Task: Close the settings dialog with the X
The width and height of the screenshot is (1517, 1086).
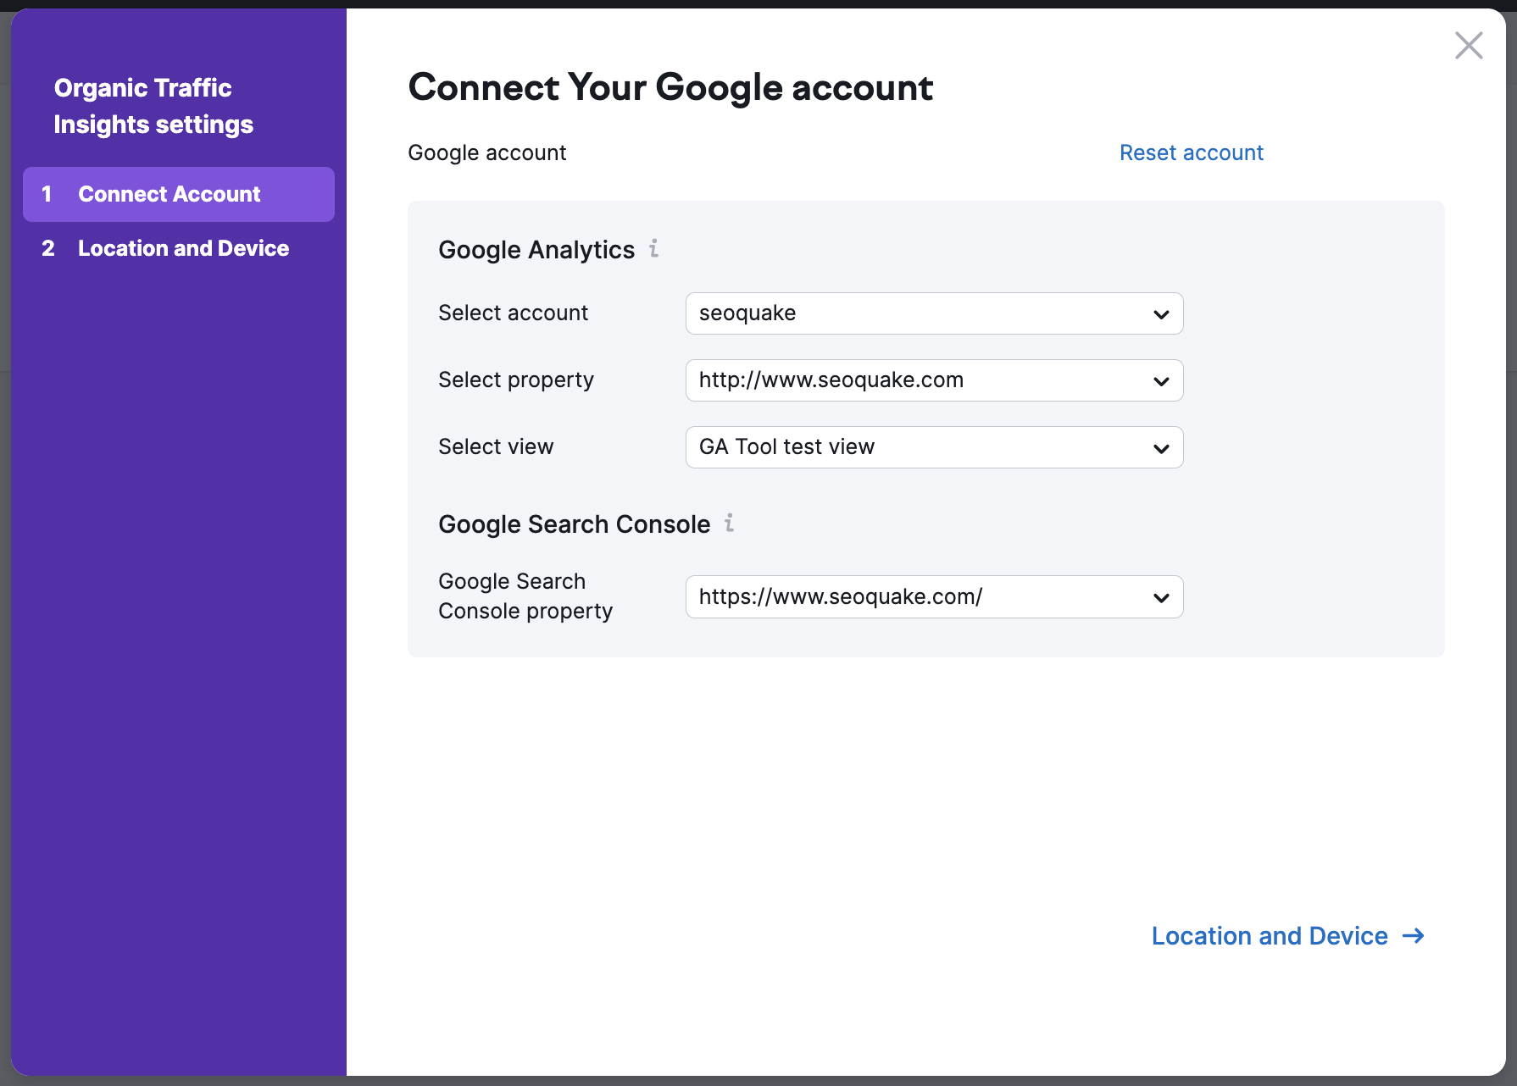Action: pyautogui.click(x=1469, y=46)
